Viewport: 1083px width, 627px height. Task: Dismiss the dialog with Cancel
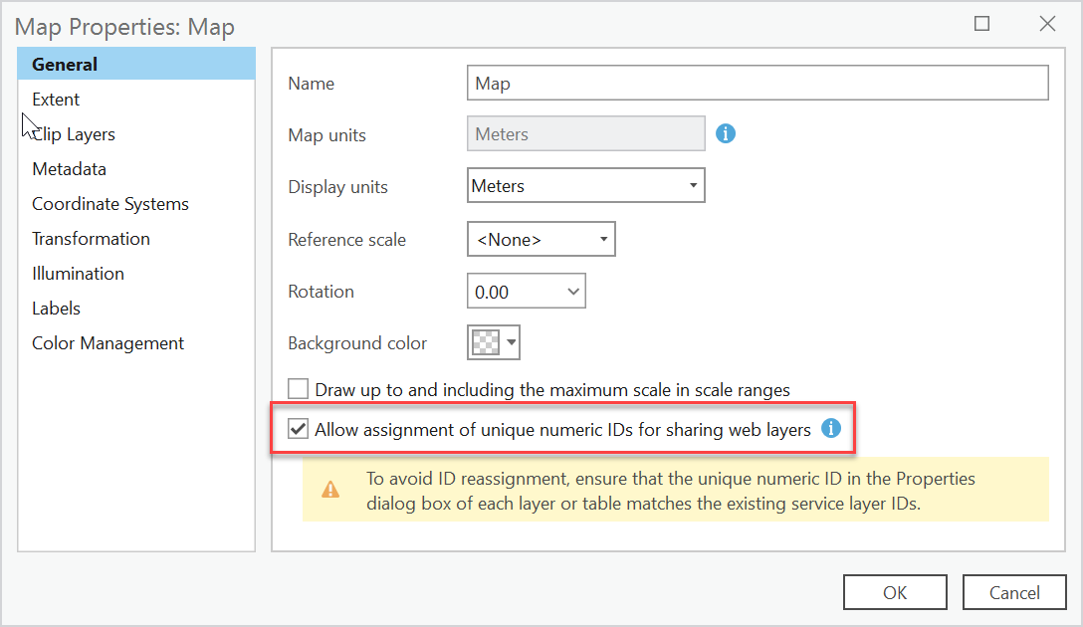click(1014, 591)
